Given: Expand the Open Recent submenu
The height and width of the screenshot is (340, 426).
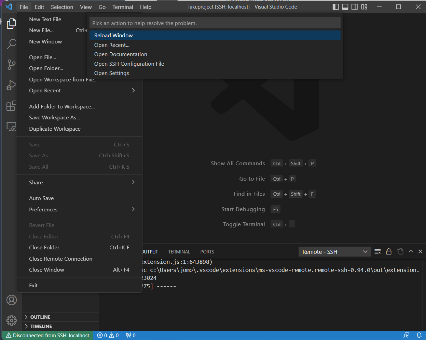Looking at the screenshot, I should click(x=79, y=90).
